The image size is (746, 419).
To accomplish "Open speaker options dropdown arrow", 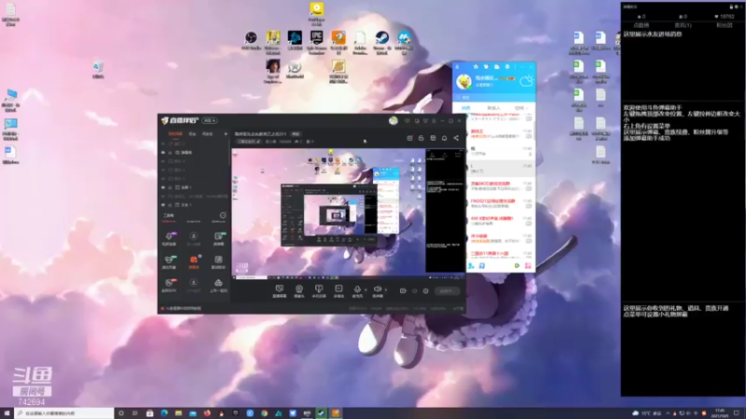I will pos(385,290).
